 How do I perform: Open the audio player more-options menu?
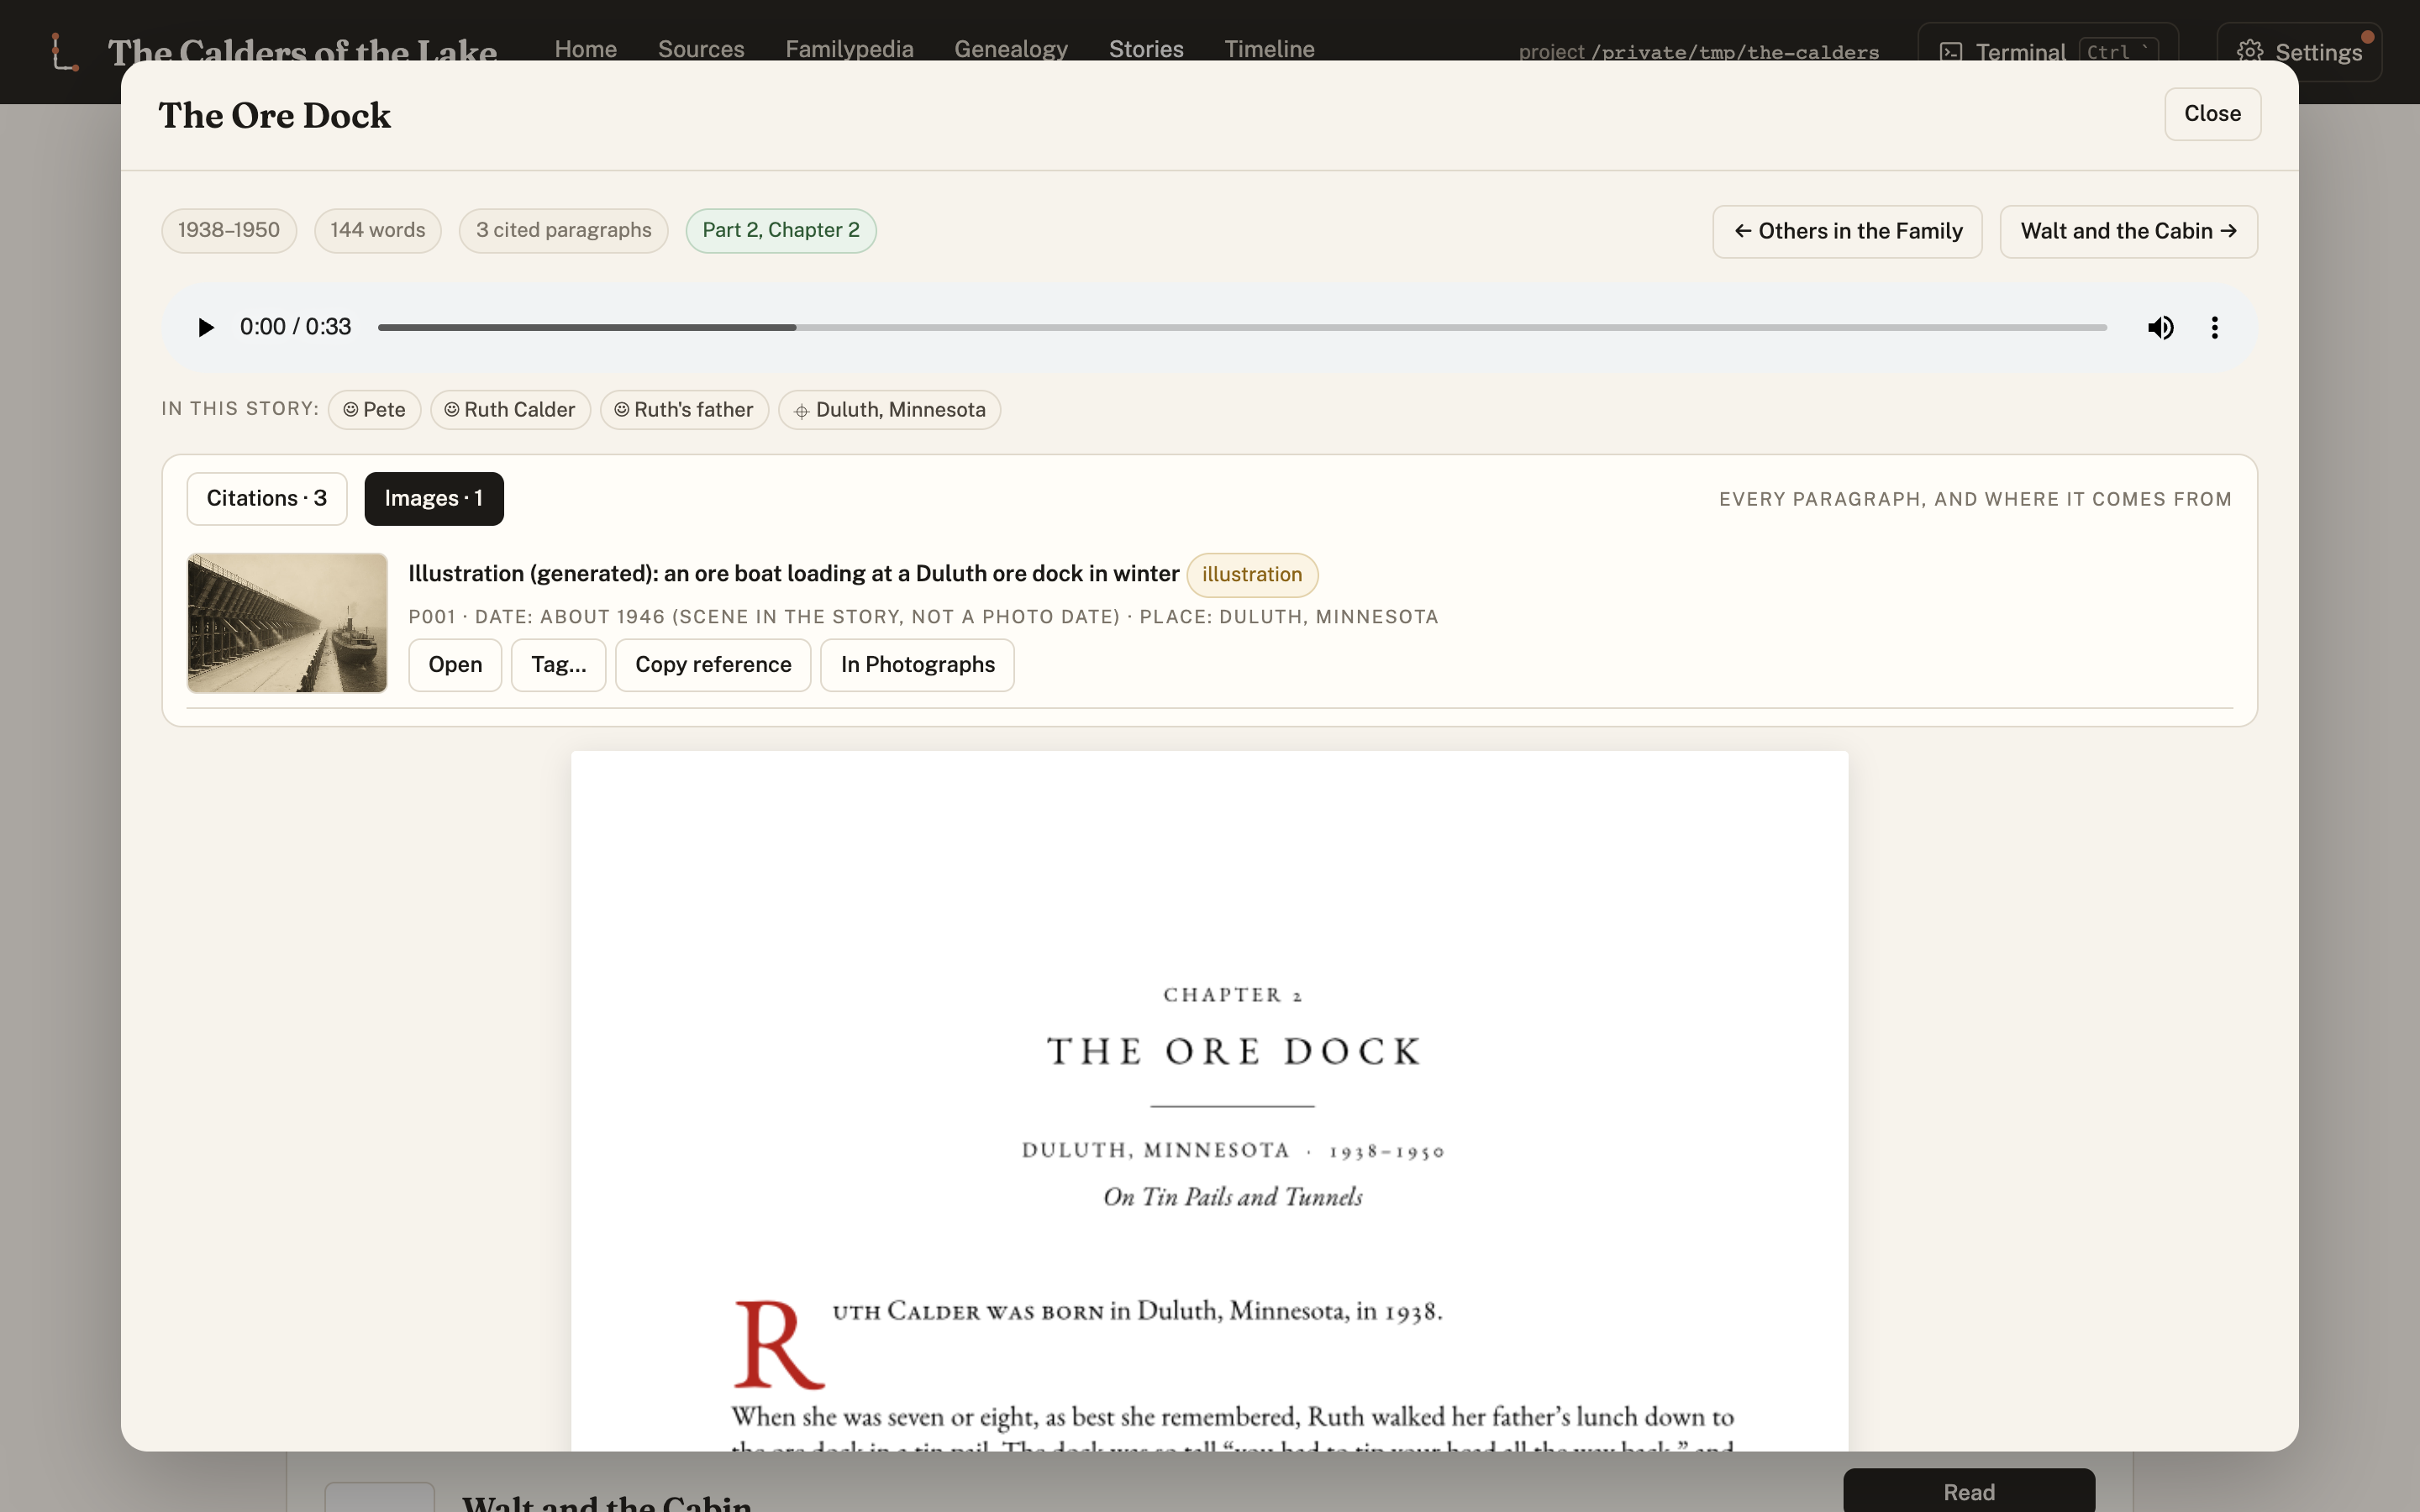[2214, 327]
